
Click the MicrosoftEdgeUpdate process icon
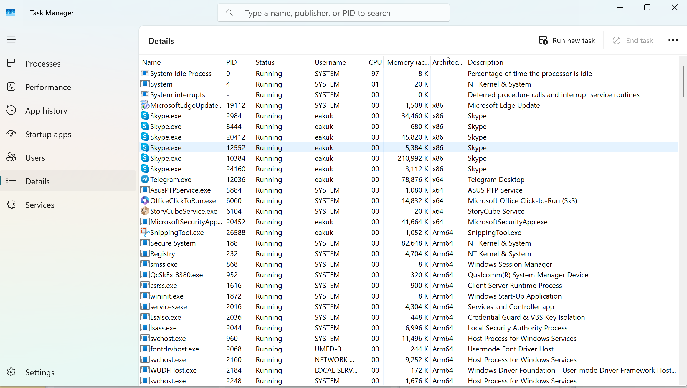(x=145, y=105)
